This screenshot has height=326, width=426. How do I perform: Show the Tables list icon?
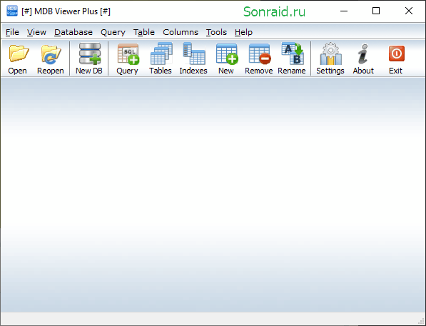click(x=161, y=54)
